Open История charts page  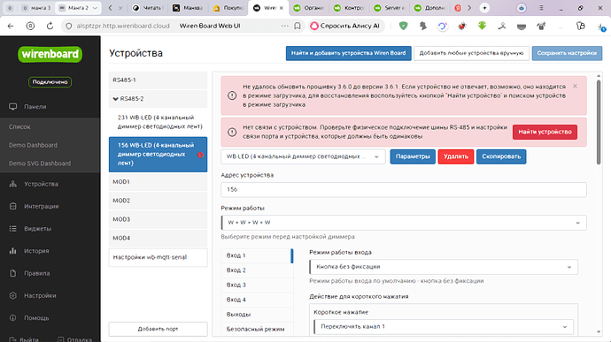36,251
